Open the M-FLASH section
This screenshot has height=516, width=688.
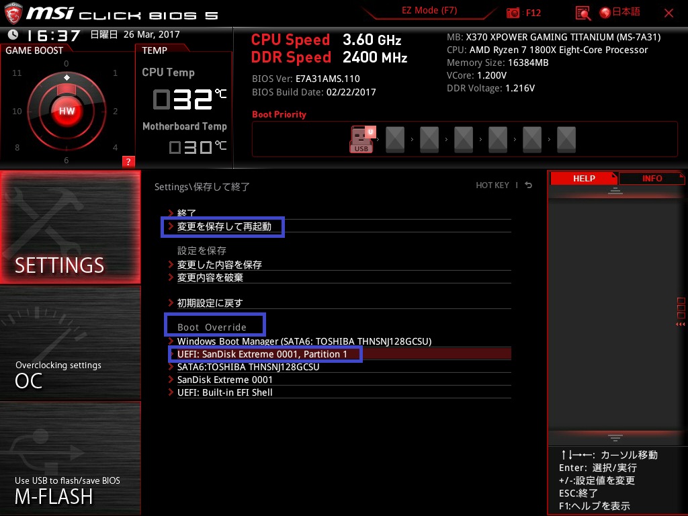(x=70, y=458)
